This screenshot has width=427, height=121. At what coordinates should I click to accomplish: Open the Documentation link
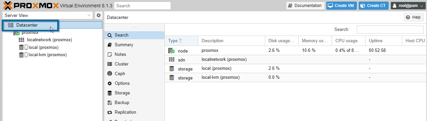point(305,6)
